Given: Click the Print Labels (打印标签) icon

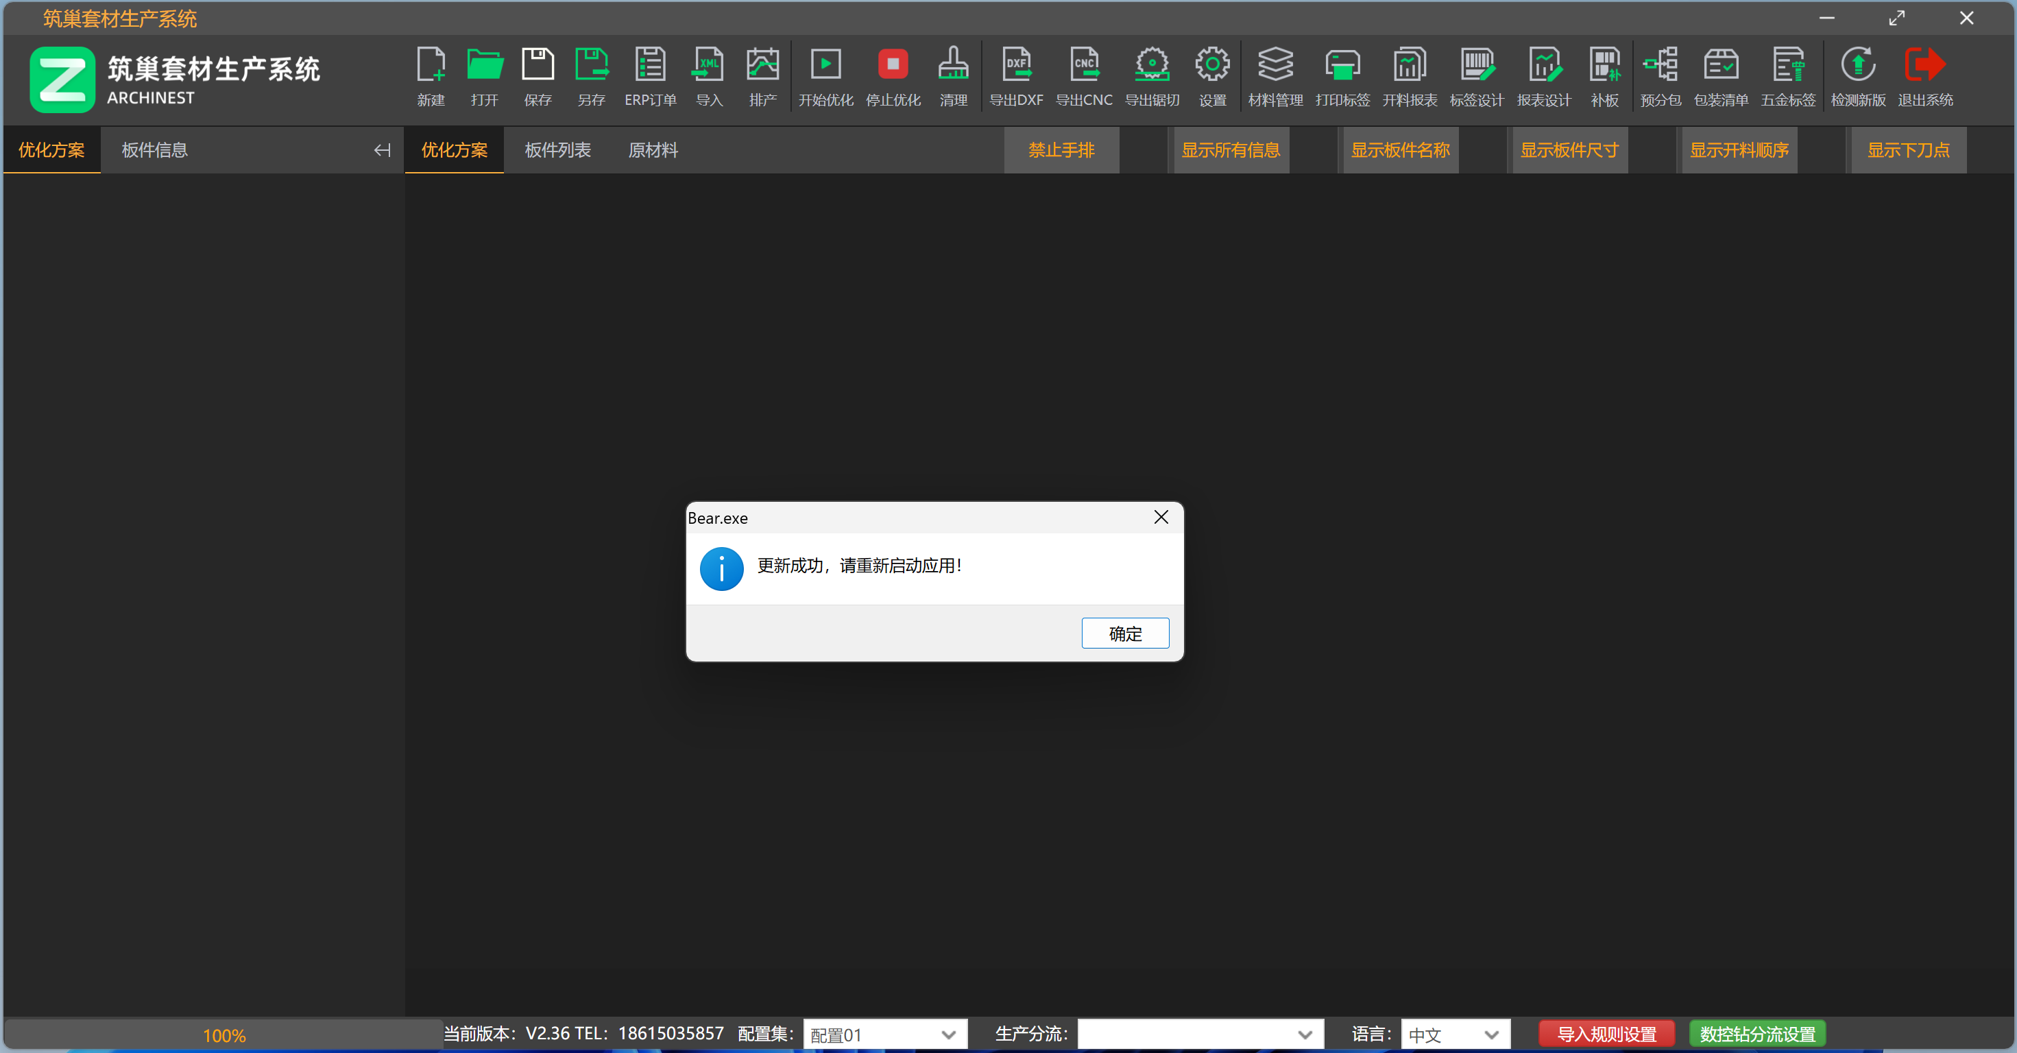Looking at the screenshot, I should 1342,65.
